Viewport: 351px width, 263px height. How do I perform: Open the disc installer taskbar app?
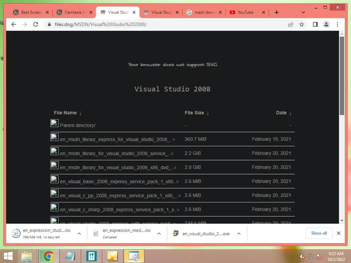[134, 256]
